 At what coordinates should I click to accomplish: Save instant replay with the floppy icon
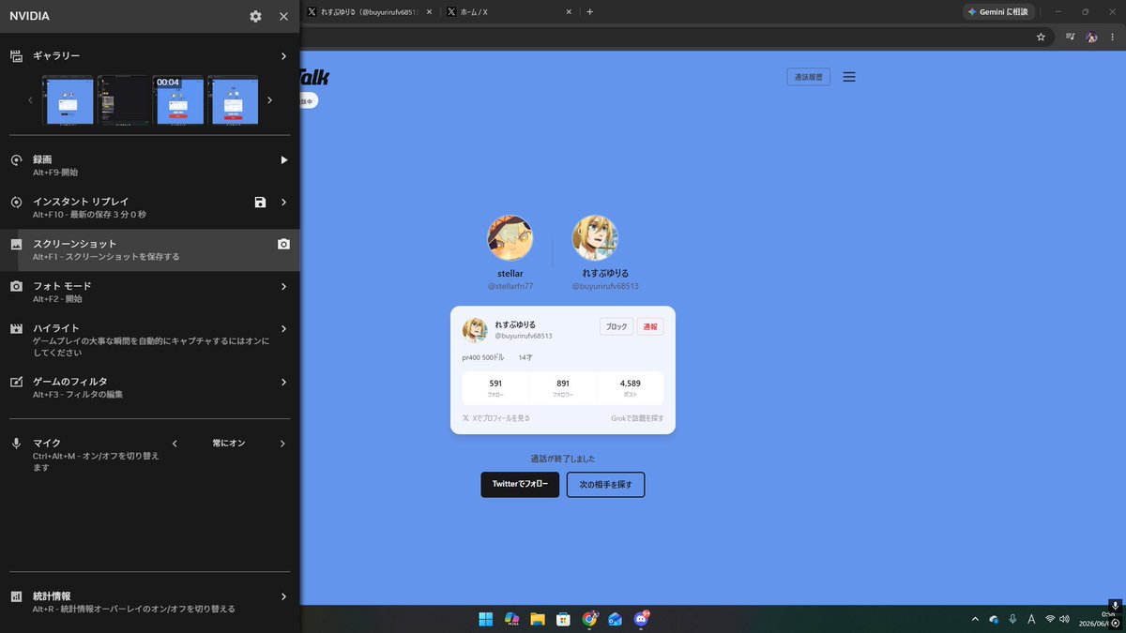(x=260, y=202)
